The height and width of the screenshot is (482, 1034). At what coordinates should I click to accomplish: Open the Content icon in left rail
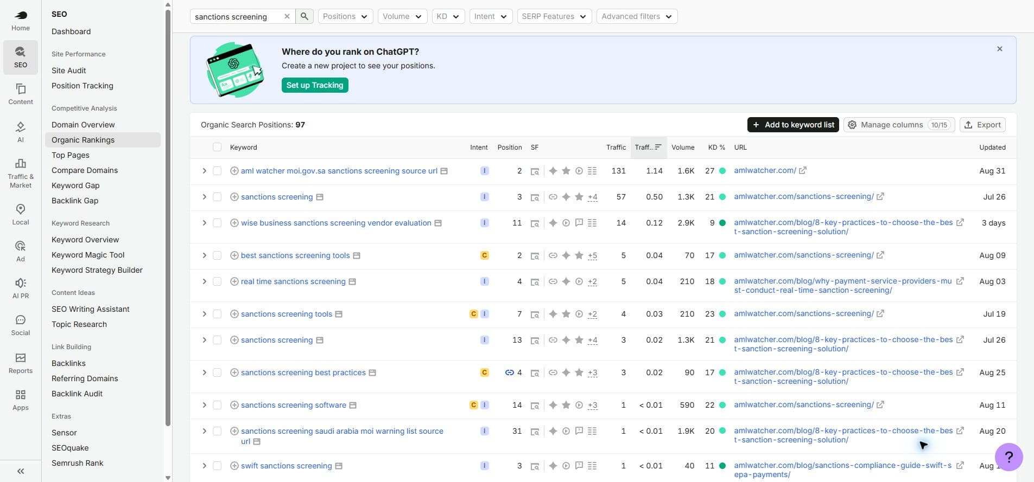pyautogui.click(x=21, y=94)
